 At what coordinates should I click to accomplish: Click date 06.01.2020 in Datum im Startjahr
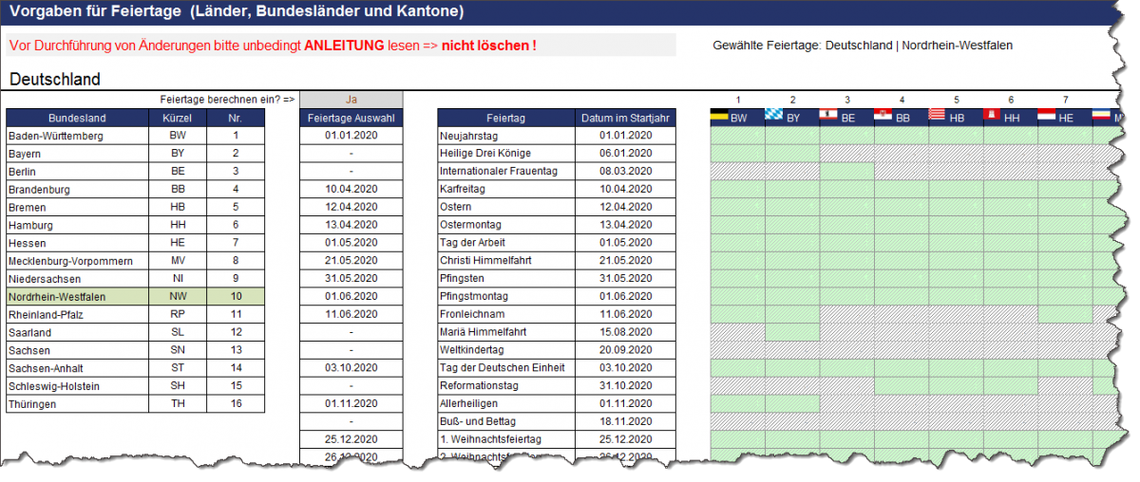(624, 154)
